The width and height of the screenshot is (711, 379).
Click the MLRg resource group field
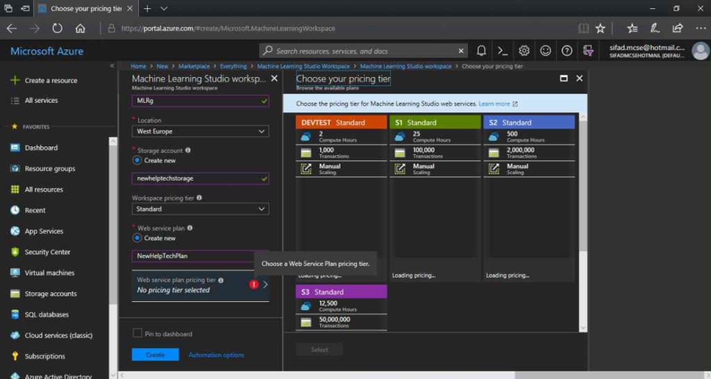pyautogui.click(x=200, y=101)
